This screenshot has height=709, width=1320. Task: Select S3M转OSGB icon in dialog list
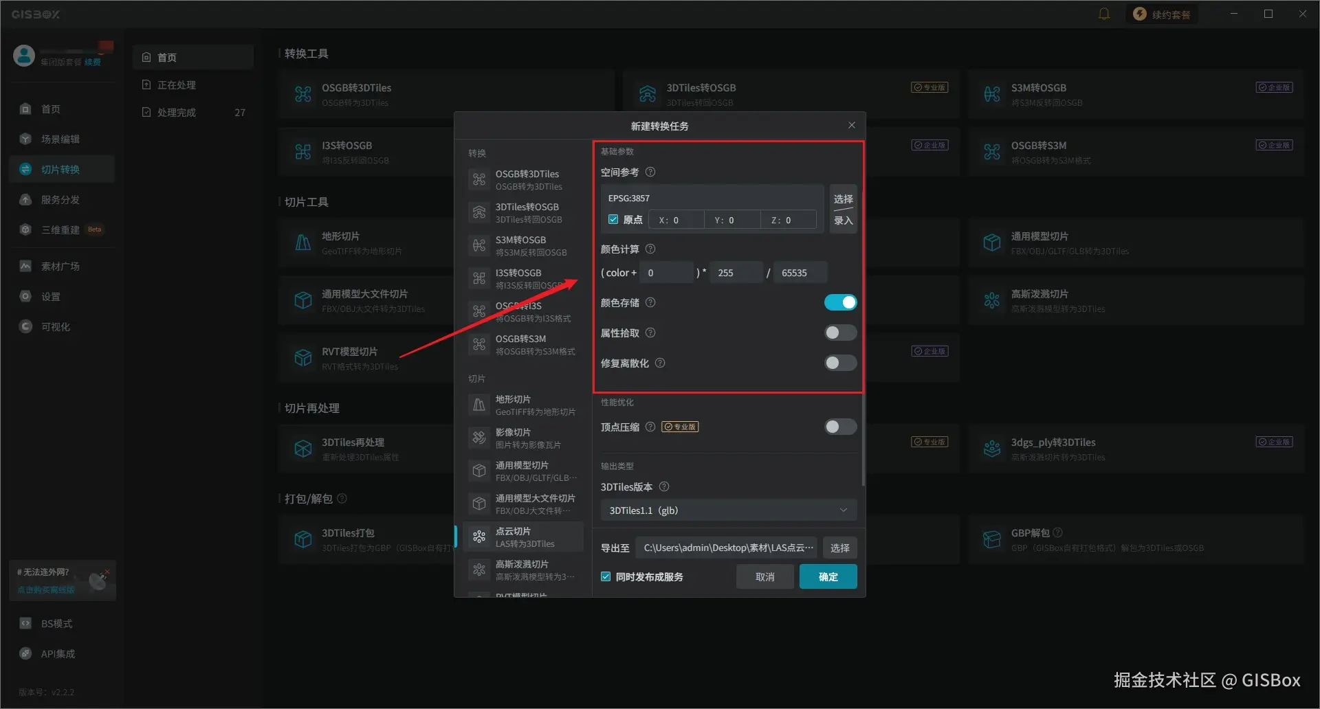(479, 245)
